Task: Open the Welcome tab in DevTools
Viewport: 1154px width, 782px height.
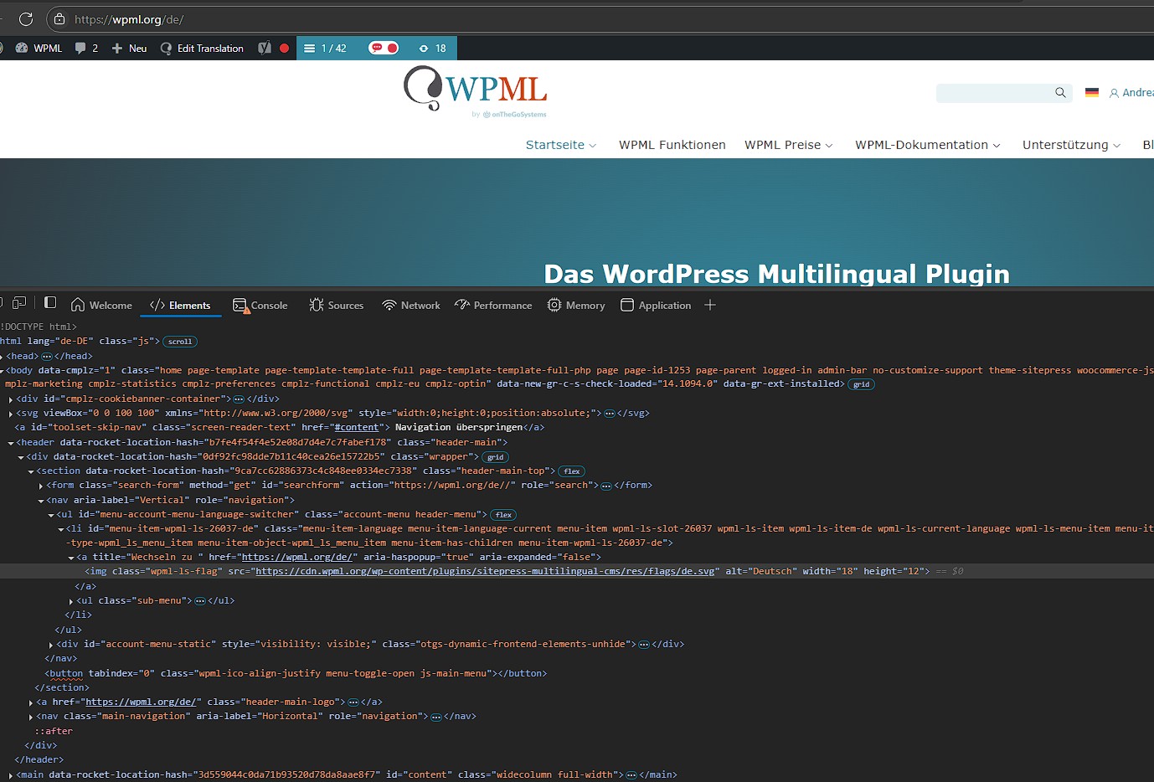Action: (x=101, y=306)
